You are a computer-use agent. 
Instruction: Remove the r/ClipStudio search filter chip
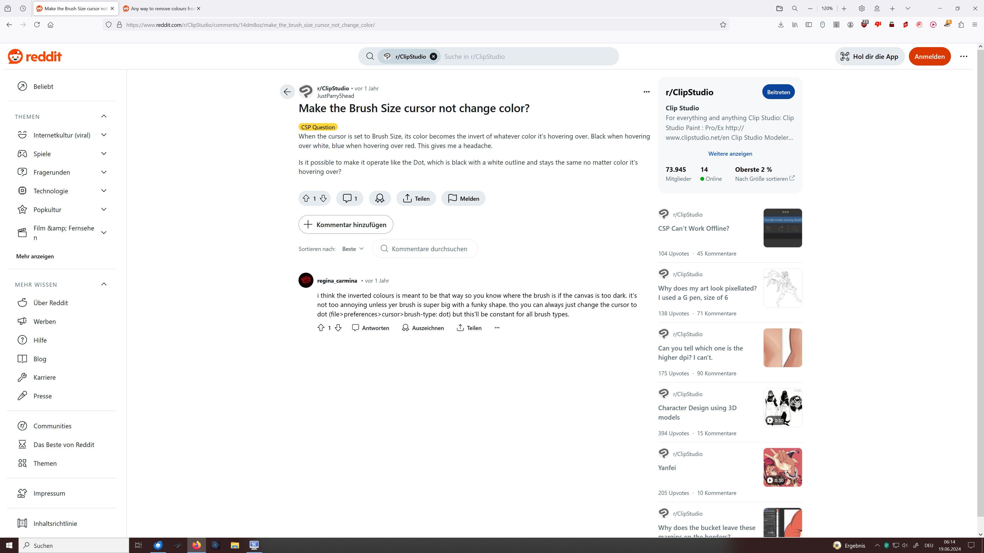click(433, 57)
